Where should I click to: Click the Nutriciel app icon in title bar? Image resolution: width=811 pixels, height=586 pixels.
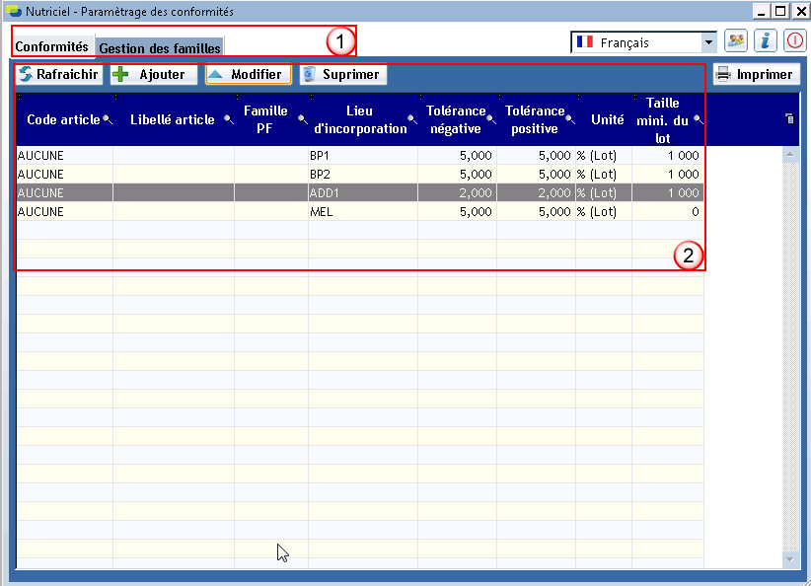point(14,11)
